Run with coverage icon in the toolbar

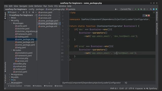click(x=141, y=9)
